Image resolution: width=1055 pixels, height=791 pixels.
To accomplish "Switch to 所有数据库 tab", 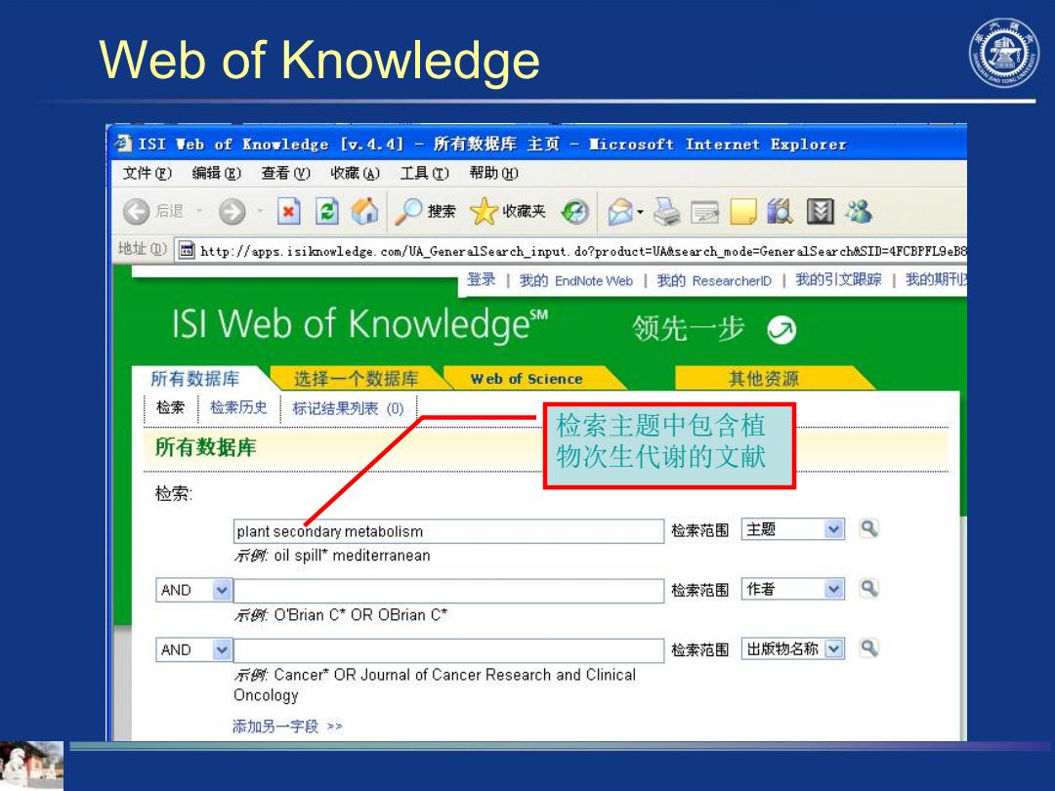I will (x=195, y=379).
